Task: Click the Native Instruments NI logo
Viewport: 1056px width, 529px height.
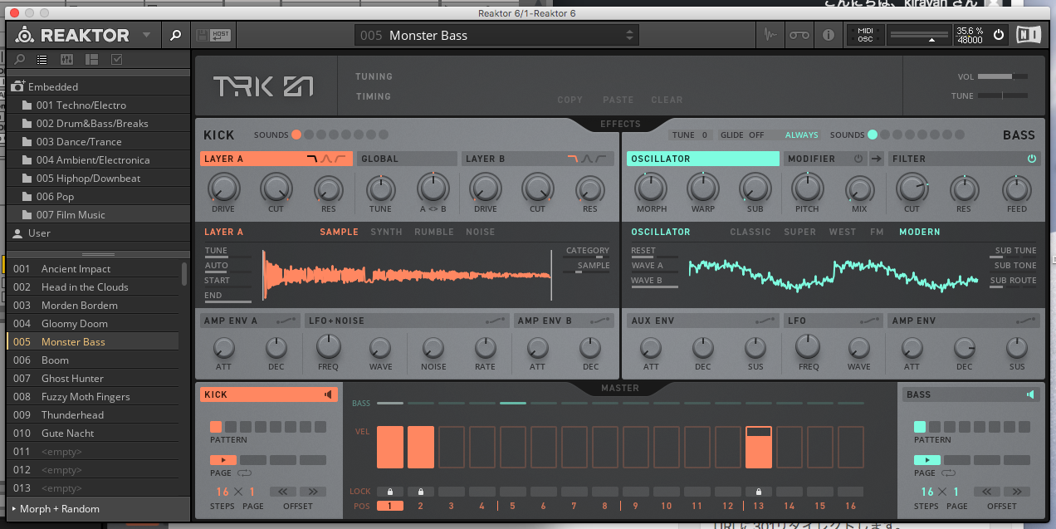Action: [x=1029, y=35]
